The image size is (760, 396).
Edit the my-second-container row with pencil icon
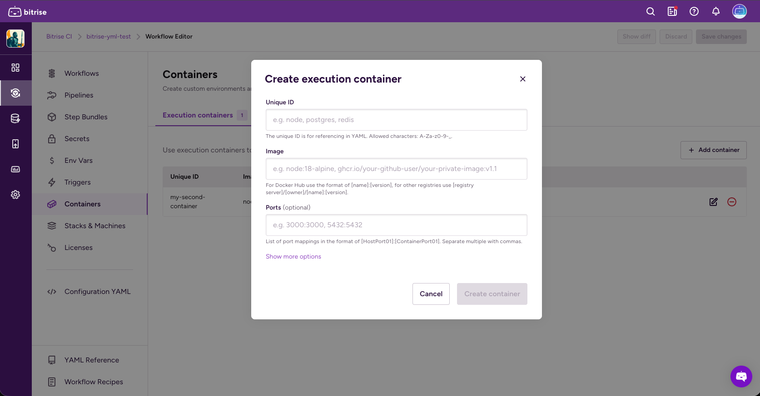point(714,202)
